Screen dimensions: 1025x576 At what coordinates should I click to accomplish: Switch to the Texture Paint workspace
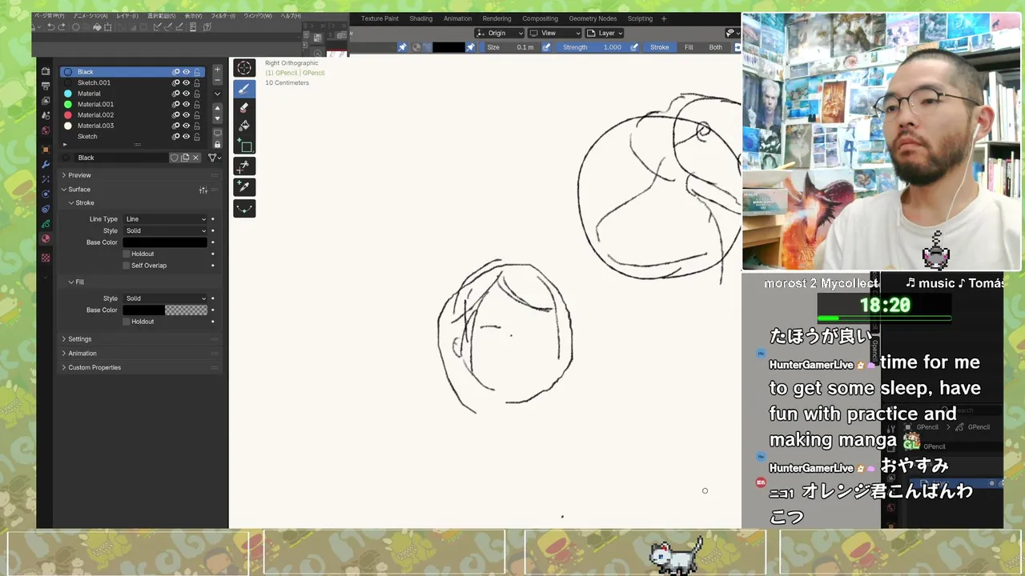tap(380, 18)
